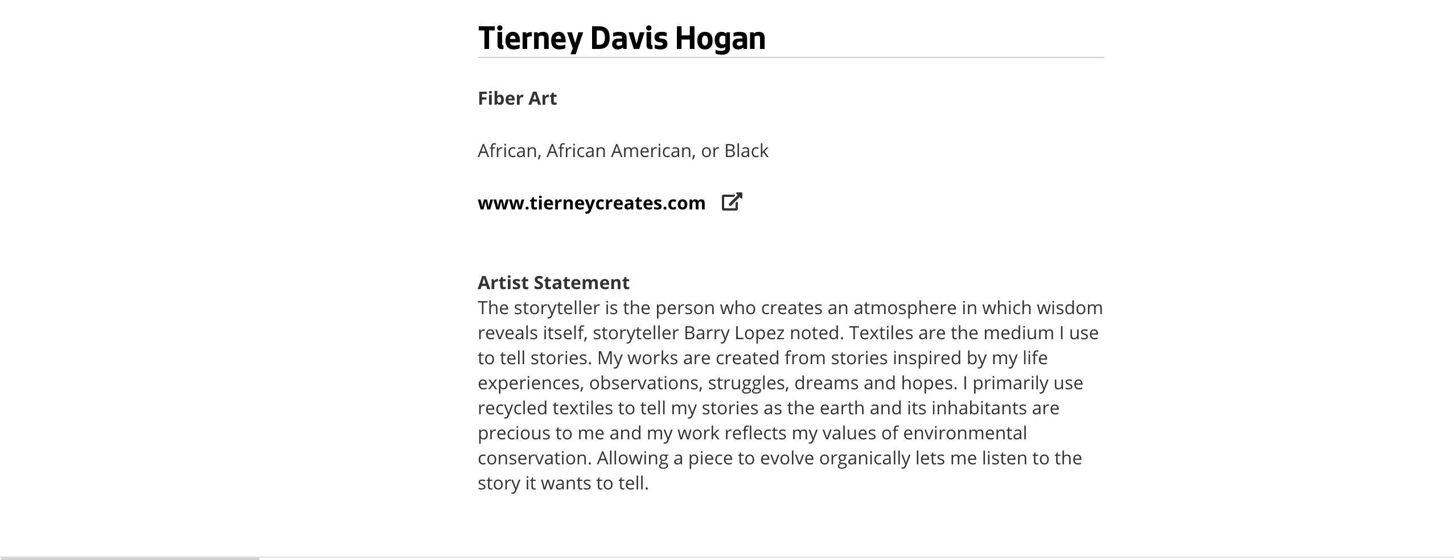Click the Tierney Davis Hogan heading
Image resolution: width=1454 pixels, height=560 pixels.
(621, 38)
